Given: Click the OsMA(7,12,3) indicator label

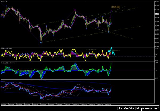Looking at the screenshot, I should point(6,48).
